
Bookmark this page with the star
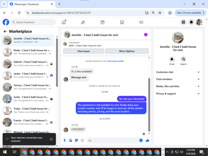point(160,13)
